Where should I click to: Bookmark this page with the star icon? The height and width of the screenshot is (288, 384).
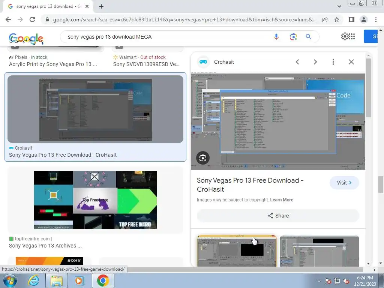[x=337, y=19]
